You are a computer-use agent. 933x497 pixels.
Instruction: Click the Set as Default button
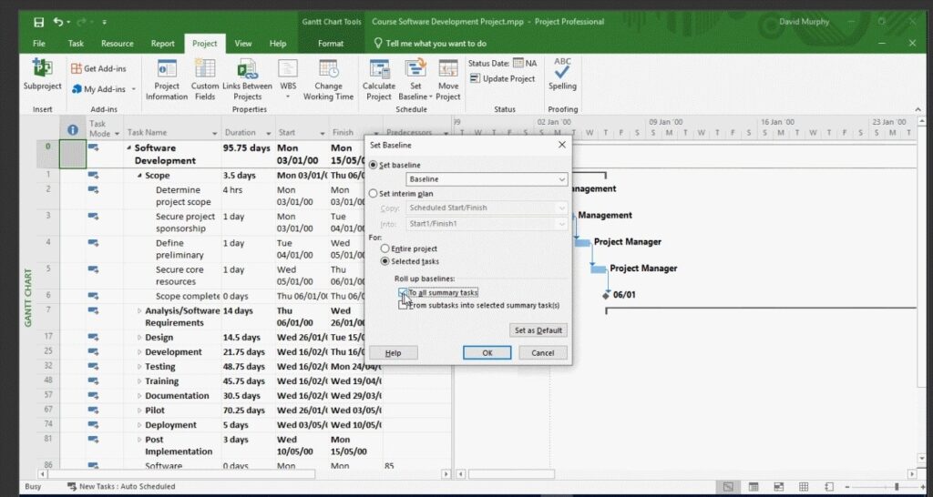point(538,330)
